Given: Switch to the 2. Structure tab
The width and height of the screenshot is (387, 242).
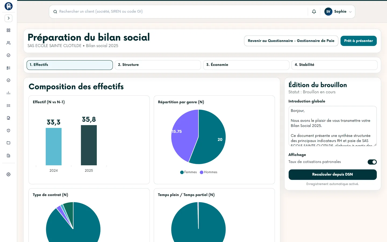Looking at the screenshot, I should click(x=158, y=65).
